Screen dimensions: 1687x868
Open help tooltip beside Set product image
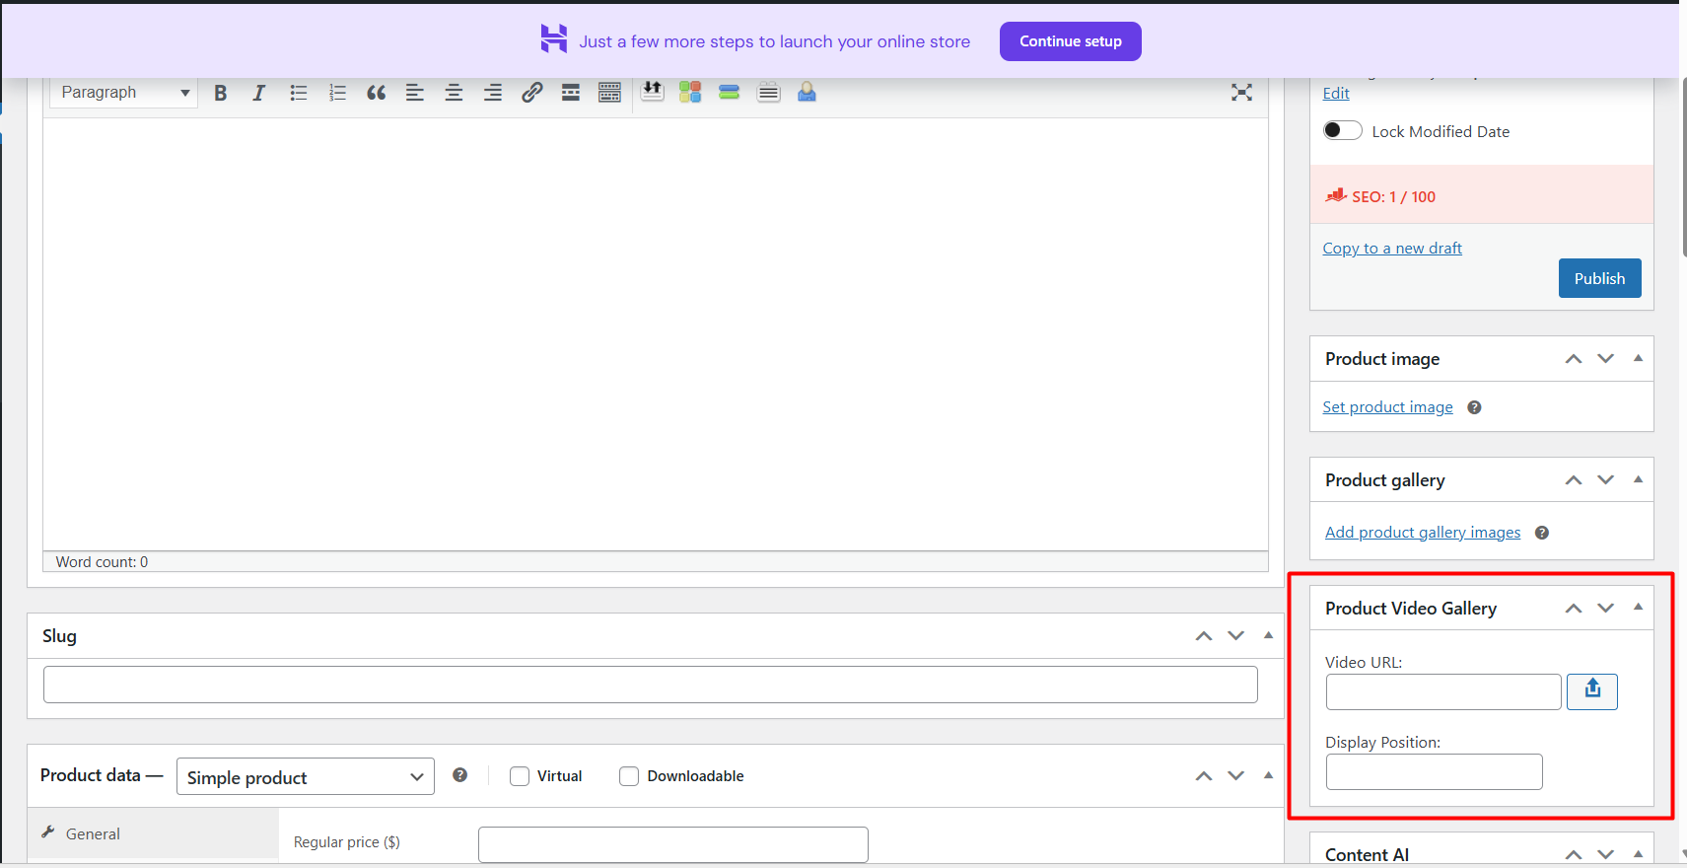point(1474,407)
